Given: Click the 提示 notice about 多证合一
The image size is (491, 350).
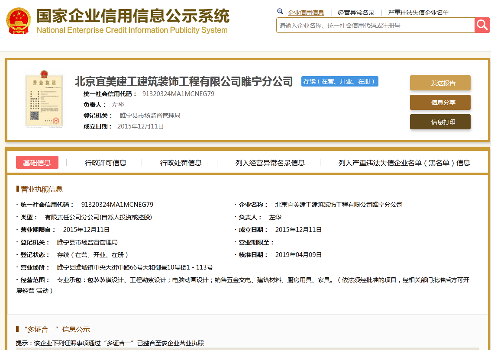Looking at the screenshot, I should (x=110, y=343).
